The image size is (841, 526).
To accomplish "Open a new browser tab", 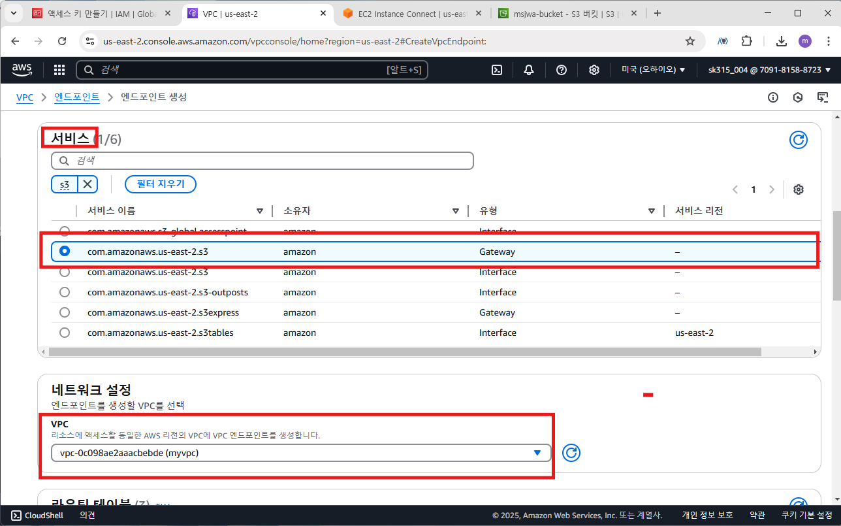I will coord(658,13).
